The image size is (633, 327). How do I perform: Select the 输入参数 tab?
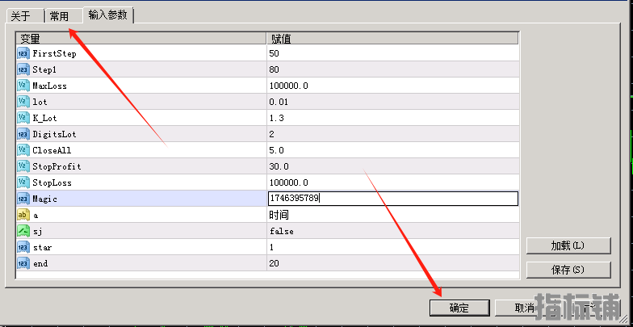108,15
